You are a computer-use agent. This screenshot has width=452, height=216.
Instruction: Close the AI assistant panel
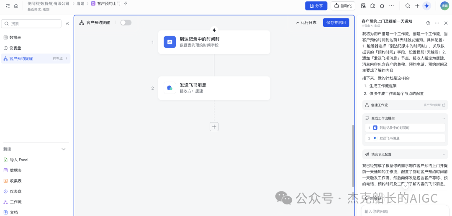pyautogui.click(x=446, y=23)
